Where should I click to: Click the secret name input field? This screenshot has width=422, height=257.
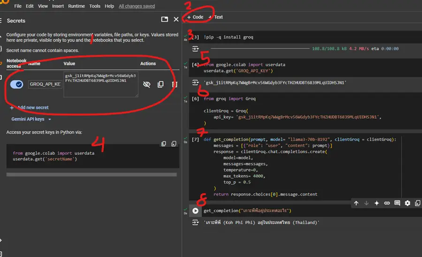click(x=45, y=84)
